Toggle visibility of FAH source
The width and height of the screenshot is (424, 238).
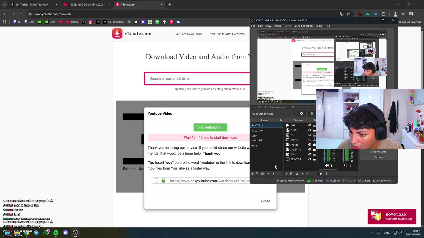(x=310, y=125)
